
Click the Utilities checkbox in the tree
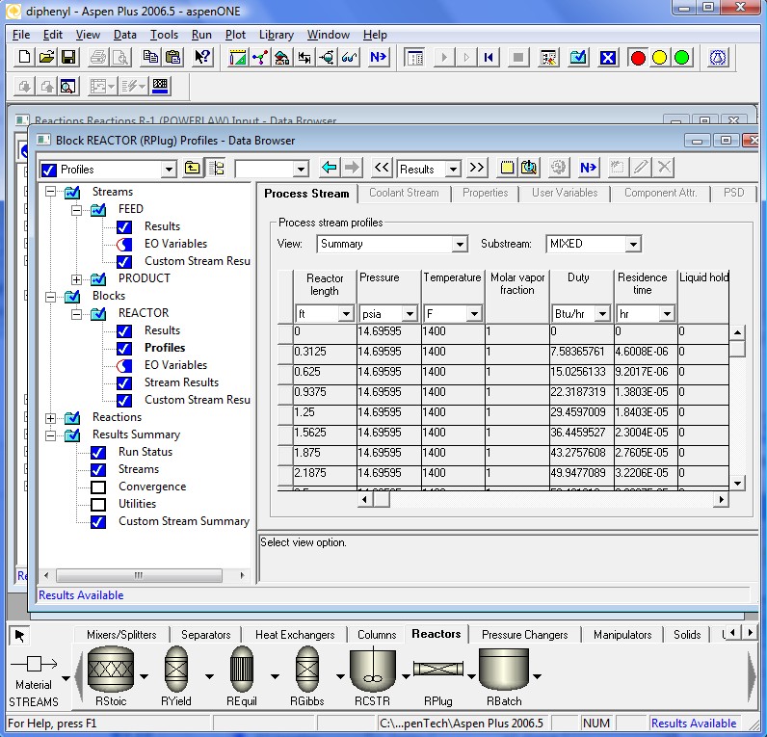tap(98, 504)
